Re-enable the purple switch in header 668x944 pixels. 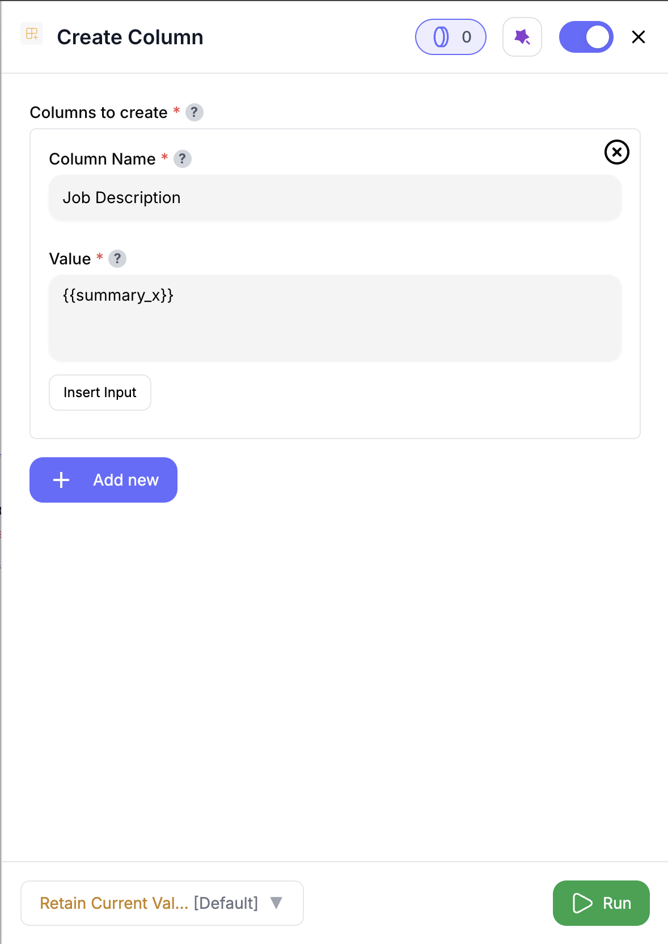click(586, 36)
